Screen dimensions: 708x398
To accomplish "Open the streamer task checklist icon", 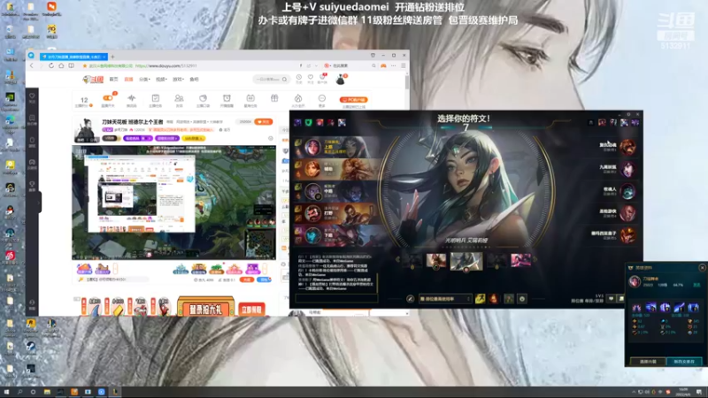I will point(156,98).
